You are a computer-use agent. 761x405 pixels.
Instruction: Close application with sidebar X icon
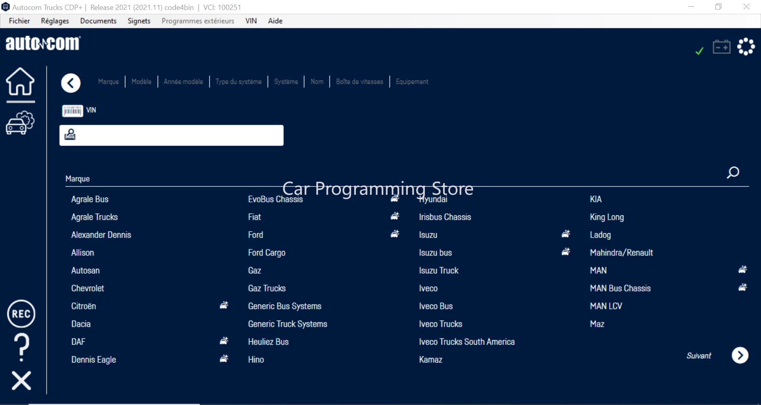[21, 380]
